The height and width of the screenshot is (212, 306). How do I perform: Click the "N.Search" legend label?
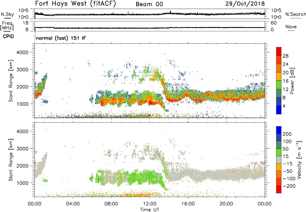tap(295, 14)
